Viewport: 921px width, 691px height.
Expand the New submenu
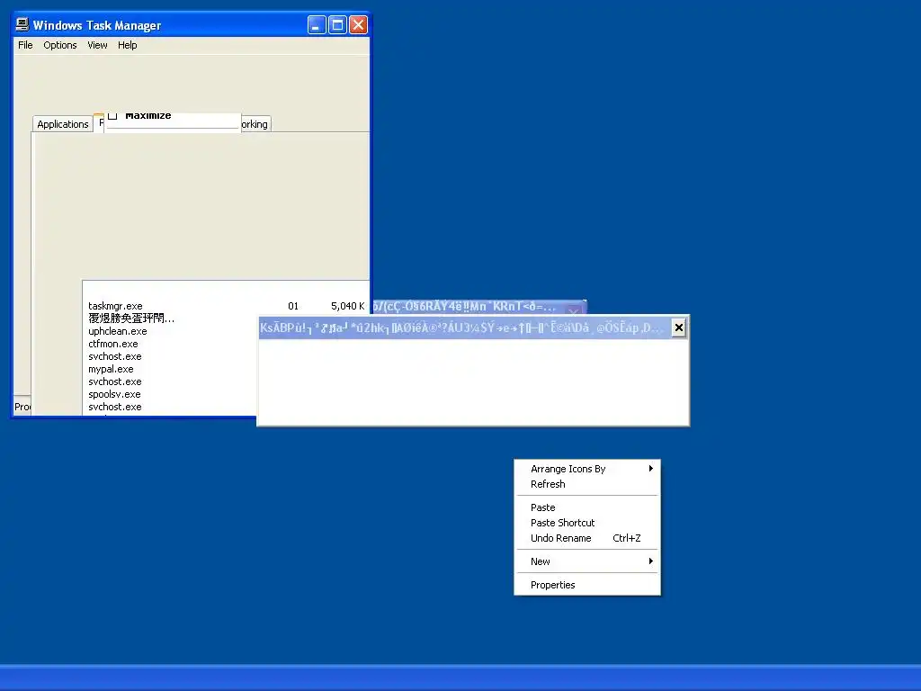(587, 561)
